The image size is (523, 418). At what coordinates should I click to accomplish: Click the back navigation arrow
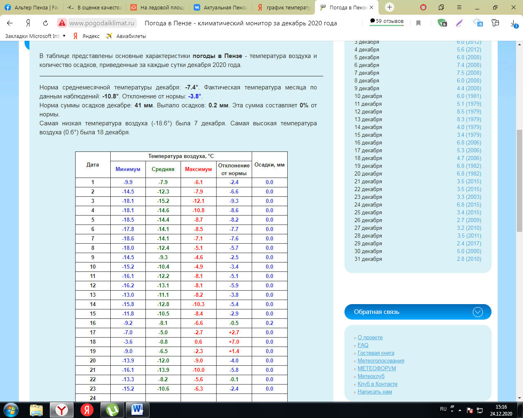pyautogui.click(x=10, y=23)
